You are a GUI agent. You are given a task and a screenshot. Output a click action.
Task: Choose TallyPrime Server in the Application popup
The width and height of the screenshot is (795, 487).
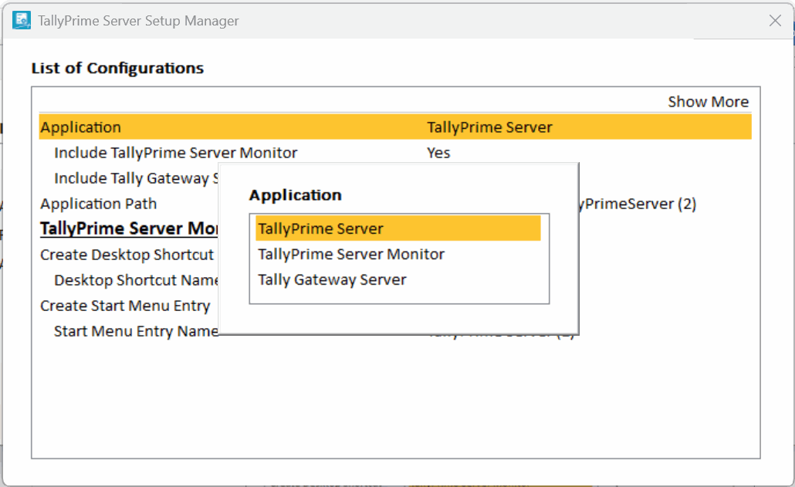click(x=320, y=228)
